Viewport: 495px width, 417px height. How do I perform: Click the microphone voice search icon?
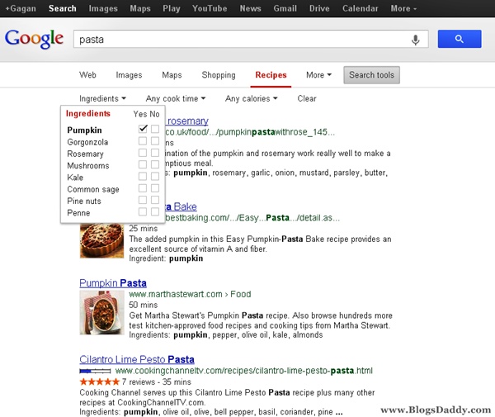416,40
